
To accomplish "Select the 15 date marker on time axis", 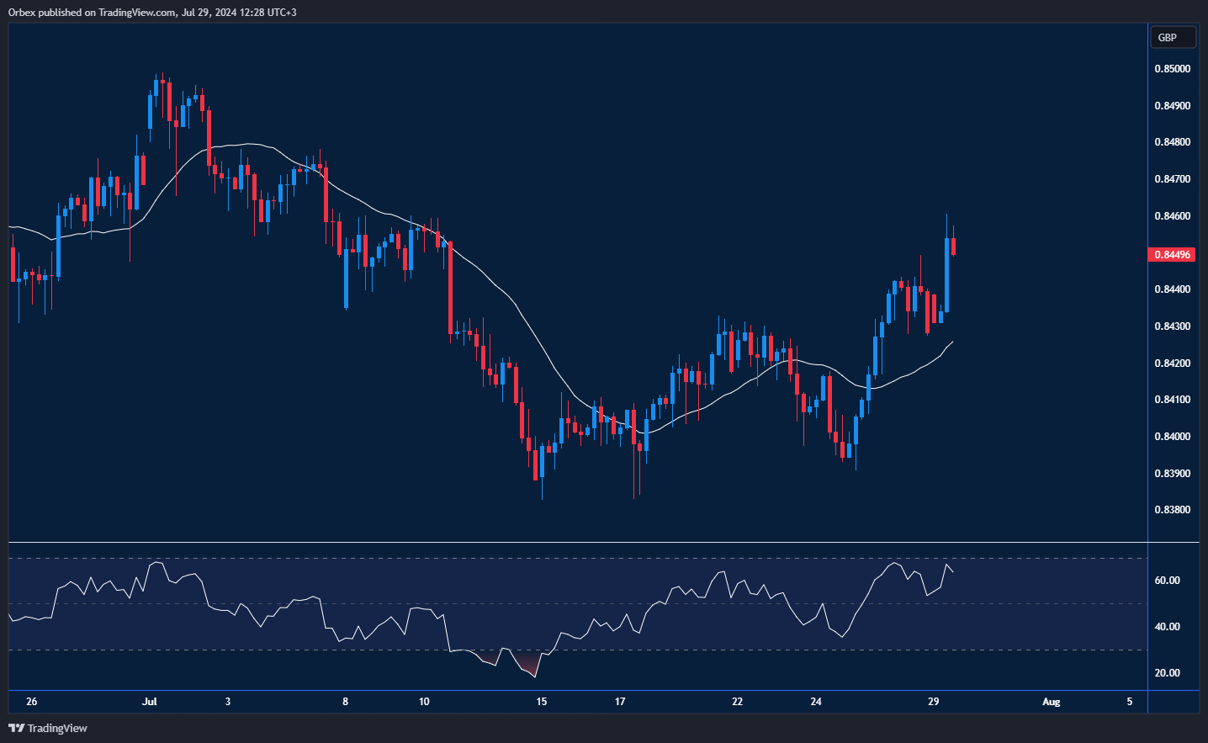I will pyautogui.click(x=541, y=702).
